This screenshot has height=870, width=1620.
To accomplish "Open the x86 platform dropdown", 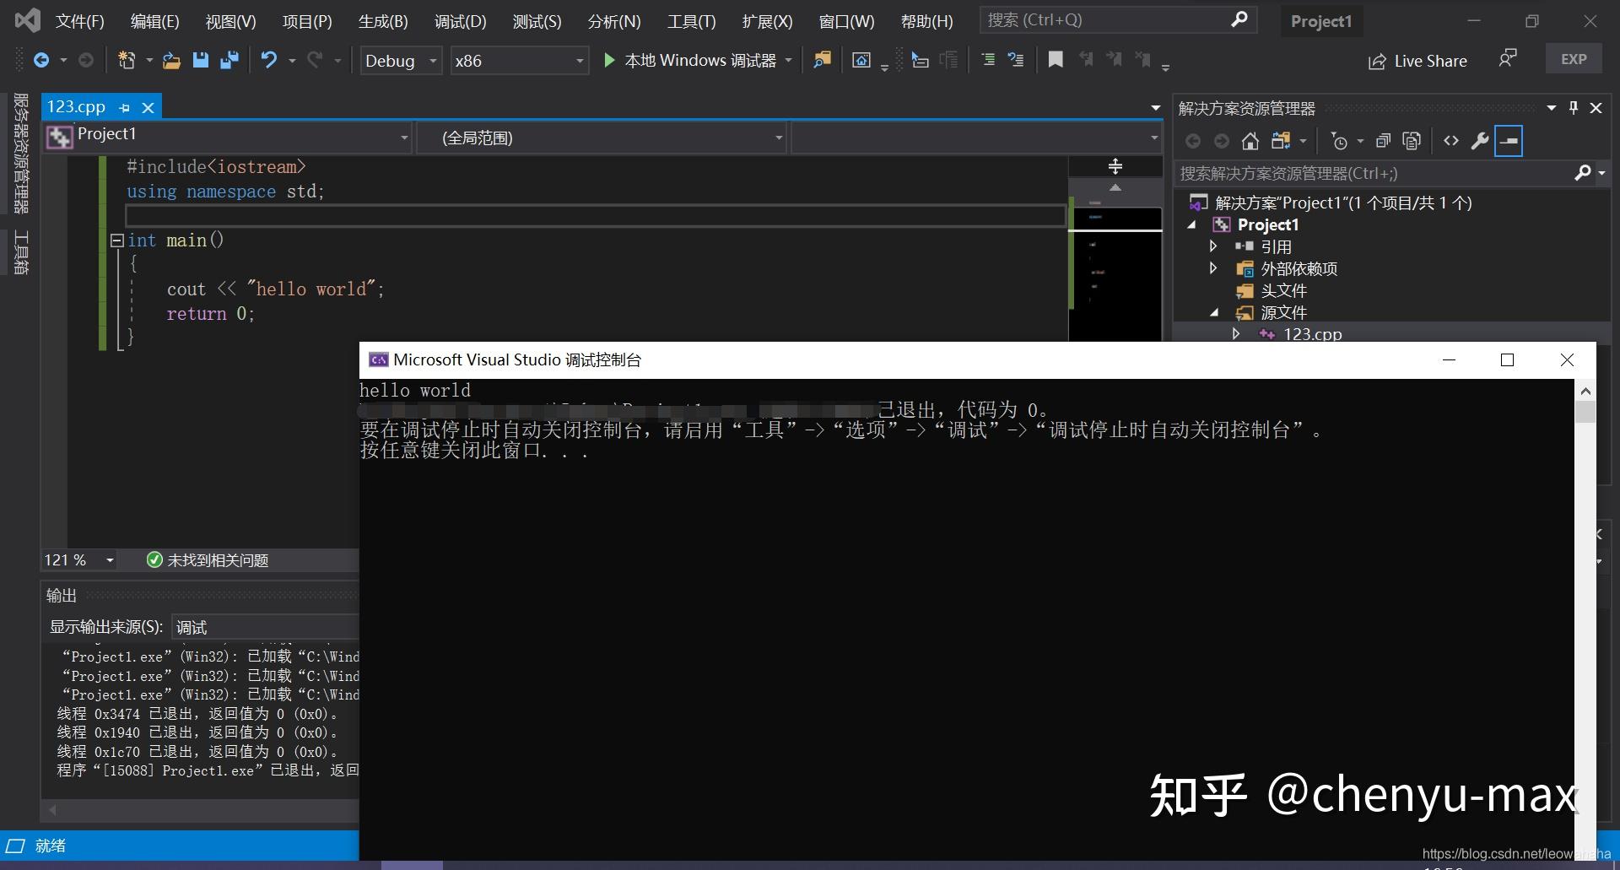I will tap(518, 60).
